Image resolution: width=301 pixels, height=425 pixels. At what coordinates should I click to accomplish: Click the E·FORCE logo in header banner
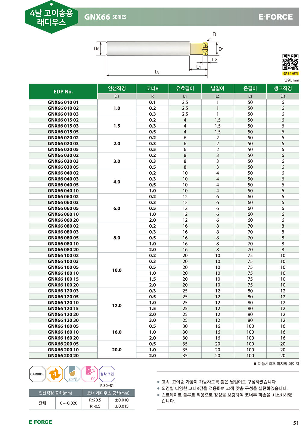275,17
